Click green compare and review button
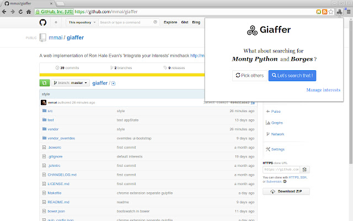Viewport: 353px width, 221px height. (x=44, y=83)
